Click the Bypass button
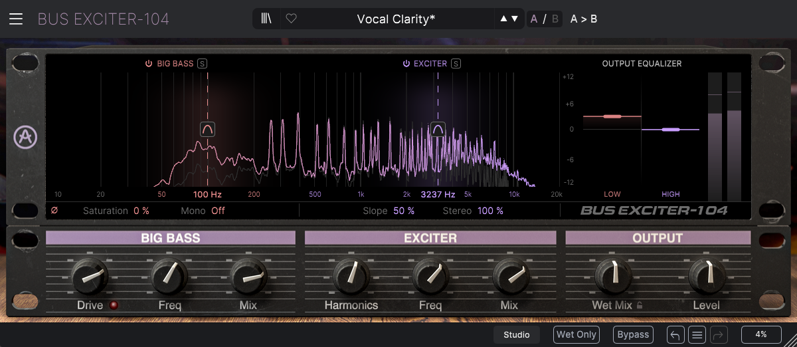Image resolution: width=797 pixels, height=347 pixels. [633, 334]
